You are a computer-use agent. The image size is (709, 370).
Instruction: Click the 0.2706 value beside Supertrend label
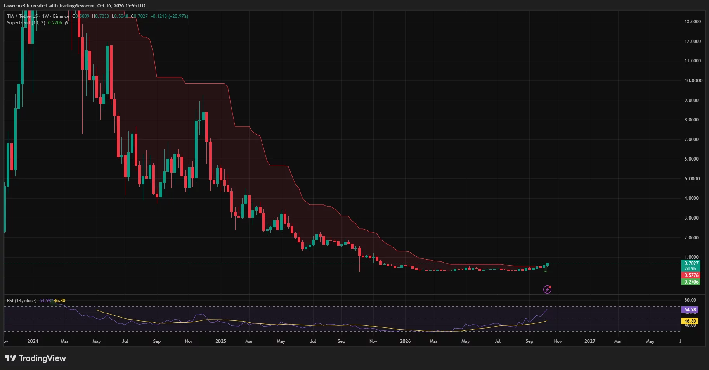click(55, 23)
